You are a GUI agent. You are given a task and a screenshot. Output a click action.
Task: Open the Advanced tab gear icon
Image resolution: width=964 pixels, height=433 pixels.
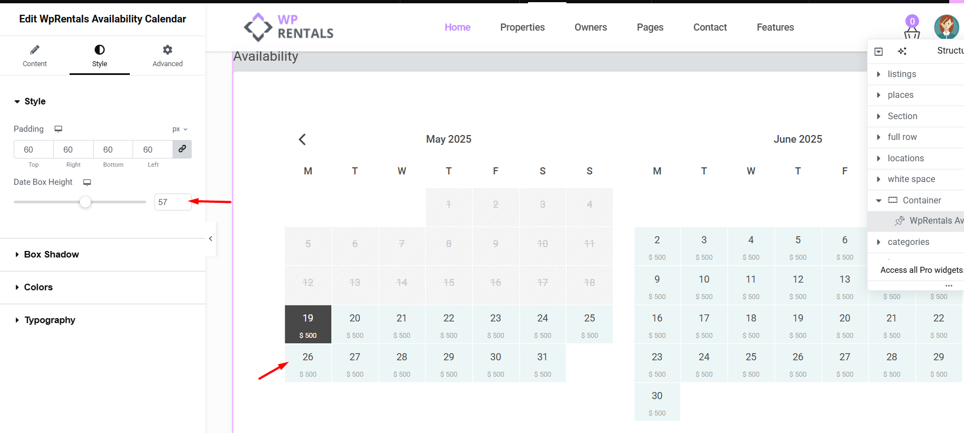coord(168,50)
